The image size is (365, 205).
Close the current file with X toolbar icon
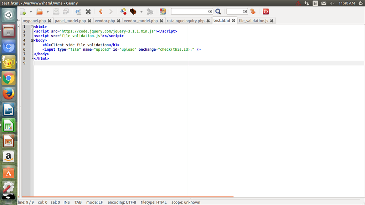pyautogui.click(x=88, y=11)
